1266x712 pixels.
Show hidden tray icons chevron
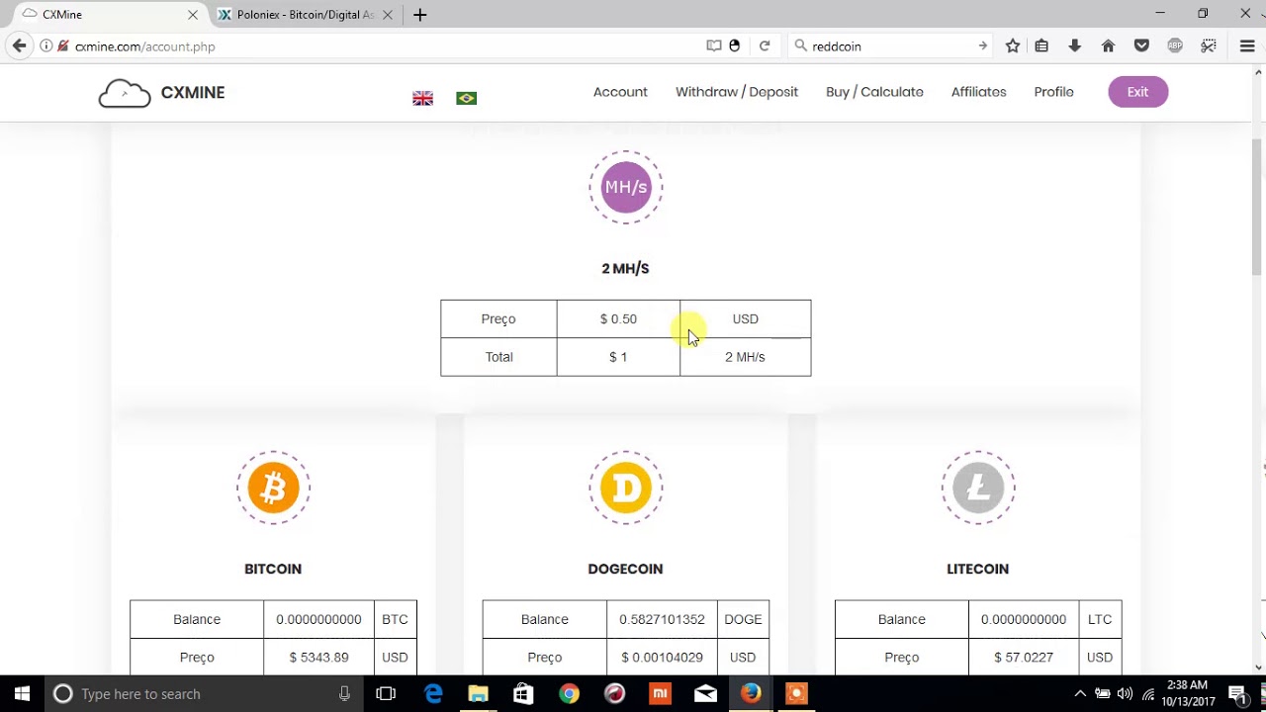[1080, 693]
